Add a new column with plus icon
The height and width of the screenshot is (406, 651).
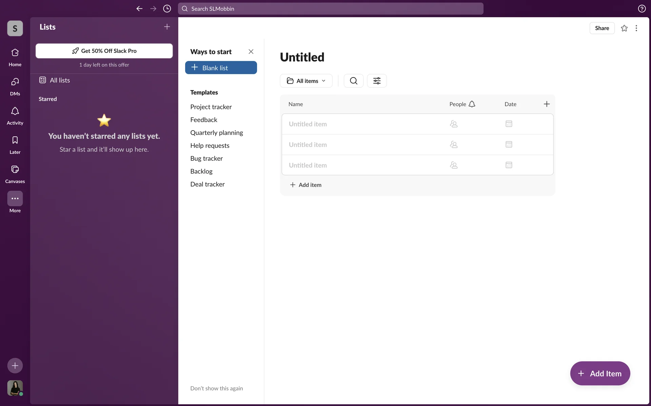pos(547,104)
